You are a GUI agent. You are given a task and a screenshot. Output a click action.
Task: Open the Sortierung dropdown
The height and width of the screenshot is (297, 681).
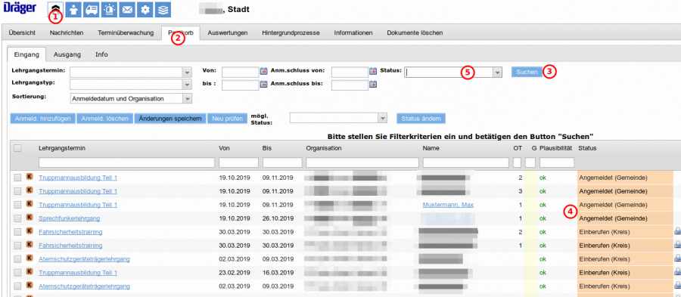point(187,99)
